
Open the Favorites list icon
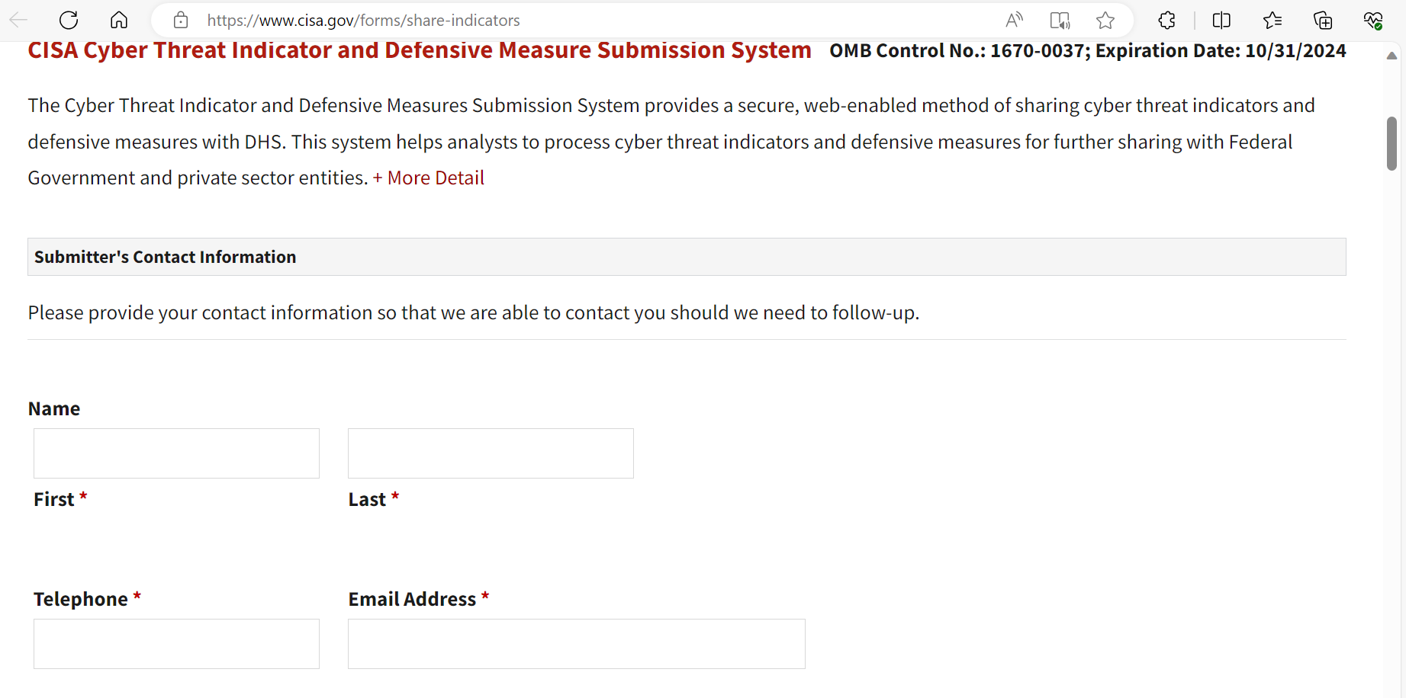pyautogui.click(x=1272, y=21)
